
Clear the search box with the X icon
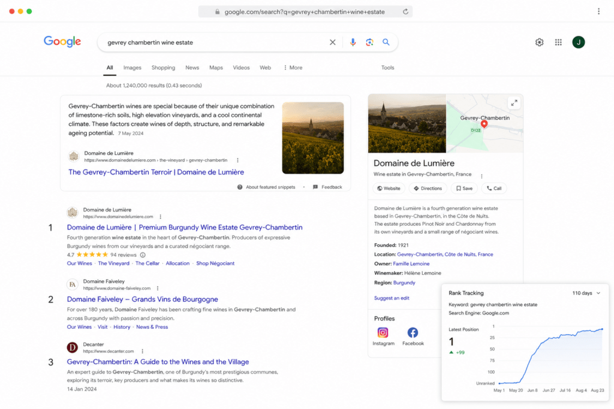pyautogui.click(x=332, y=43)
